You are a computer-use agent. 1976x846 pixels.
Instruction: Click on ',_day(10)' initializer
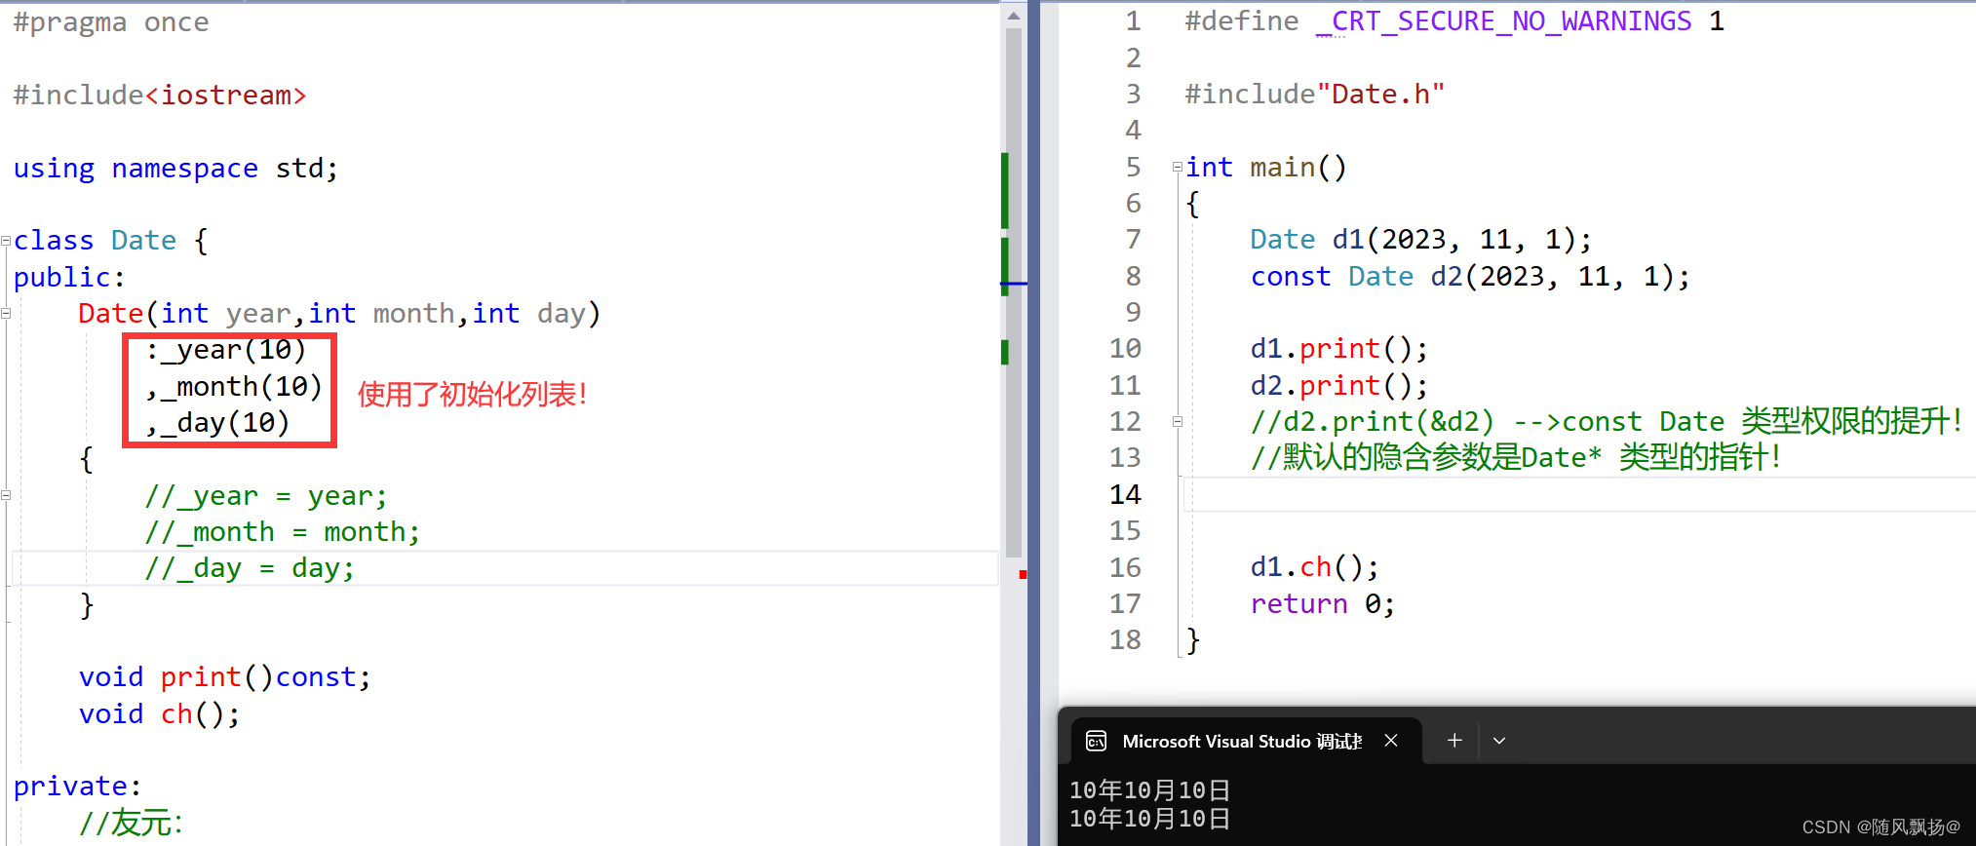(217, 423)
